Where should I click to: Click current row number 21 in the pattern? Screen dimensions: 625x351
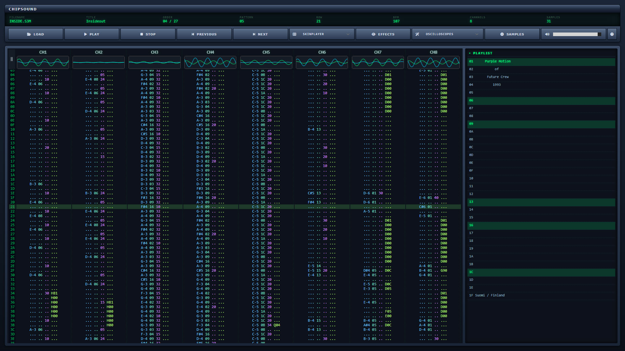tap(12, 207)
